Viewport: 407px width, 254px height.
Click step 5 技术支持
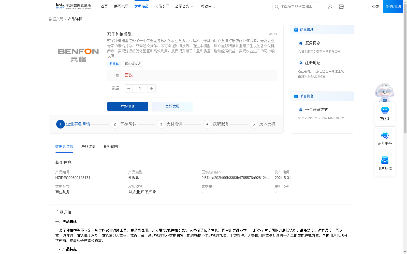263,124
